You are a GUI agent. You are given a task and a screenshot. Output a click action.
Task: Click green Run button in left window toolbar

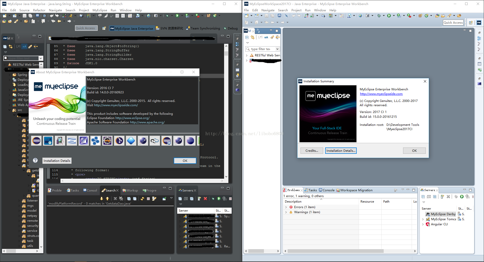177,16
